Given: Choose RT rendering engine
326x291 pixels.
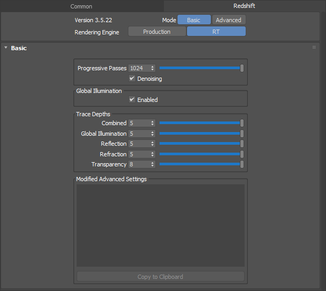Looking at the screenshot, I should click(x=216, y=32).
